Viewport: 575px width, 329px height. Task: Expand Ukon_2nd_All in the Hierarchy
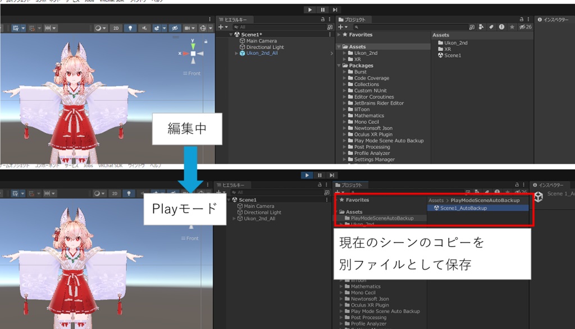[x=236, y=53]
